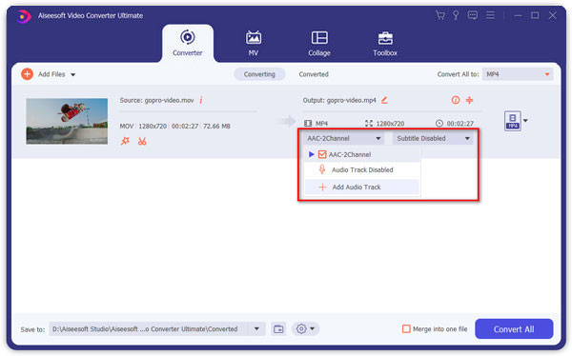This screenshot has height=356, width=572.
Task: Click the orange plus Add Files icon
Action: [x=27, y=74]
